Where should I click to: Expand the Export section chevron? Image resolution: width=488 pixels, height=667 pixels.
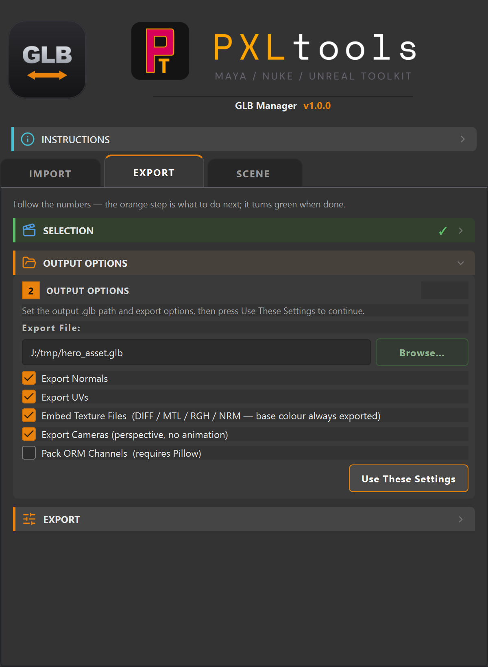[461, 519]
